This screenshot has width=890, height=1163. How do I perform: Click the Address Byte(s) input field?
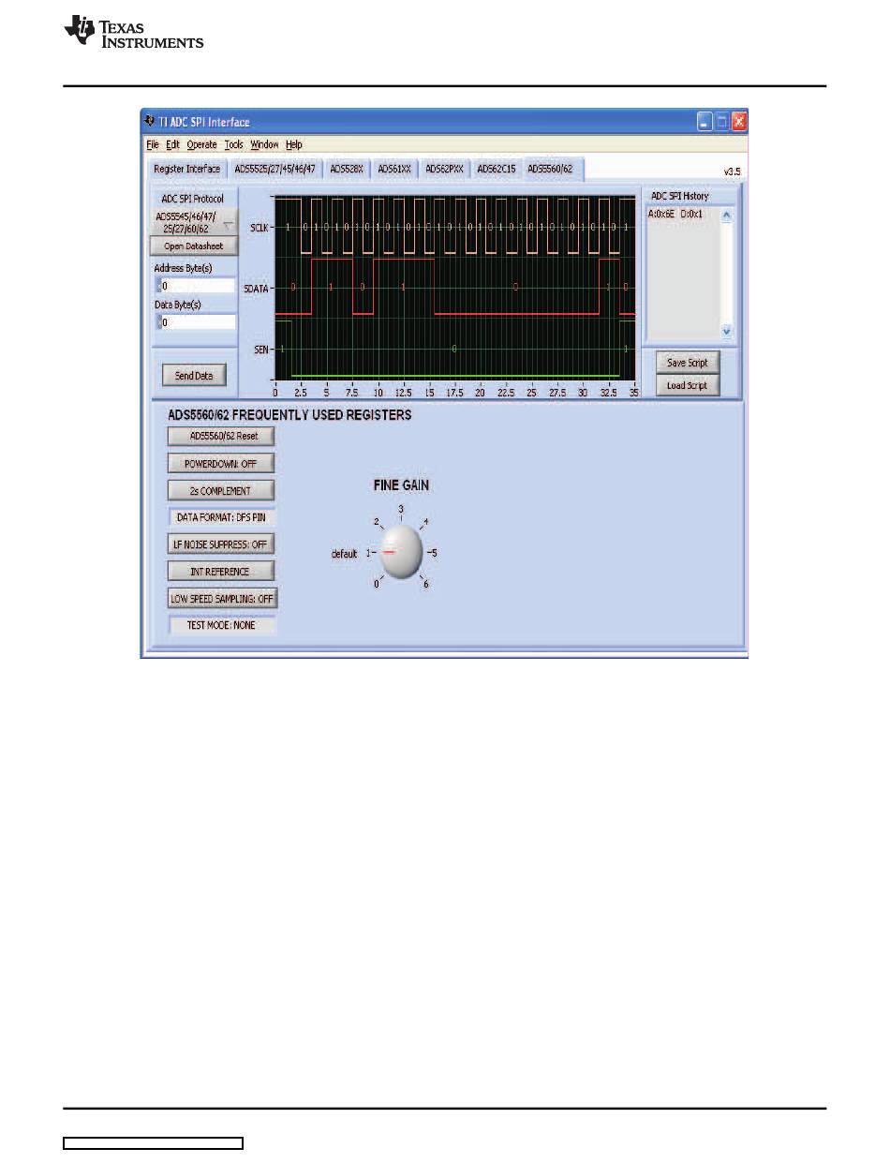(x=197, y=286)
